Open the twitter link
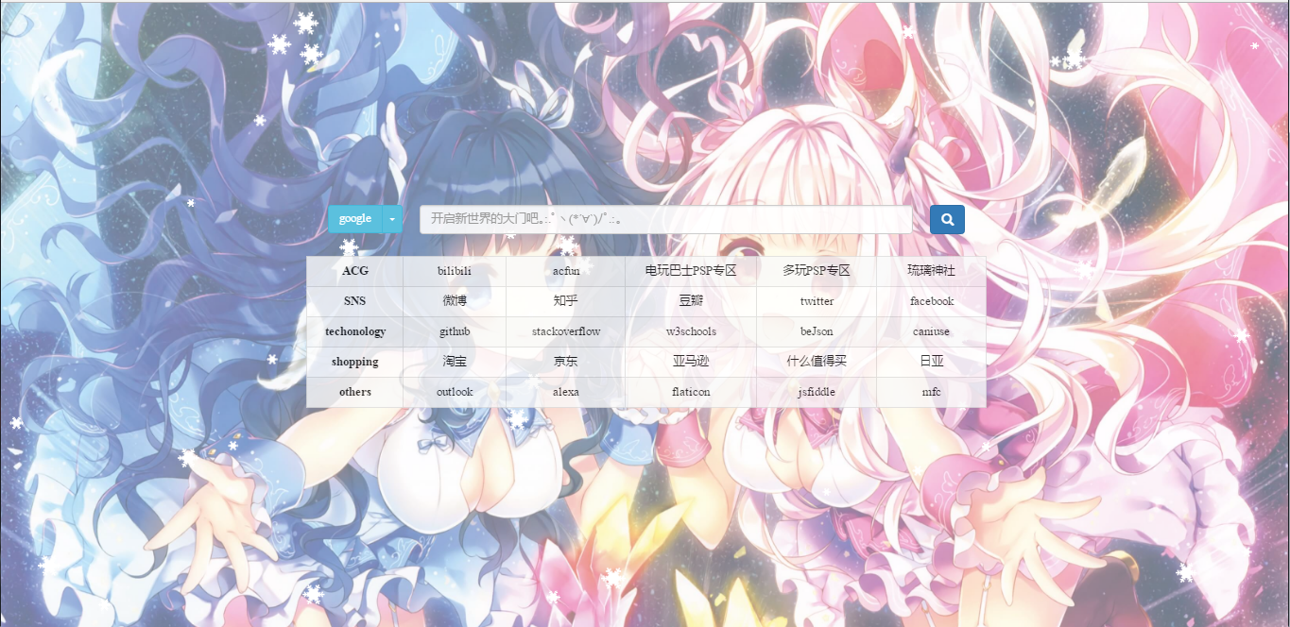1290x627 pixels. (817, 301)
